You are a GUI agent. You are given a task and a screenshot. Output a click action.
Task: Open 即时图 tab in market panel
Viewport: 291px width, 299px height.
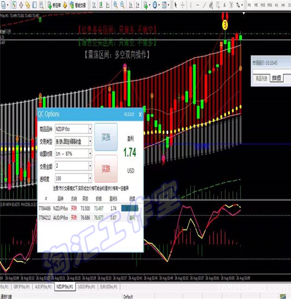point(276,78)
